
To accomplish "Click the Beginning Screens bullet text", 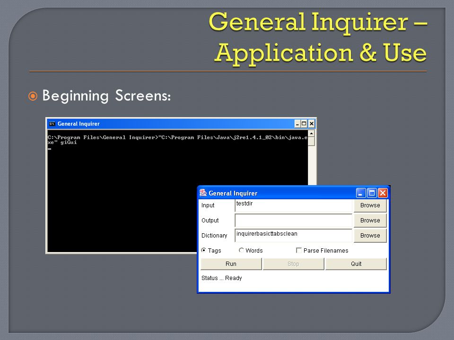I will pos(106,96).
